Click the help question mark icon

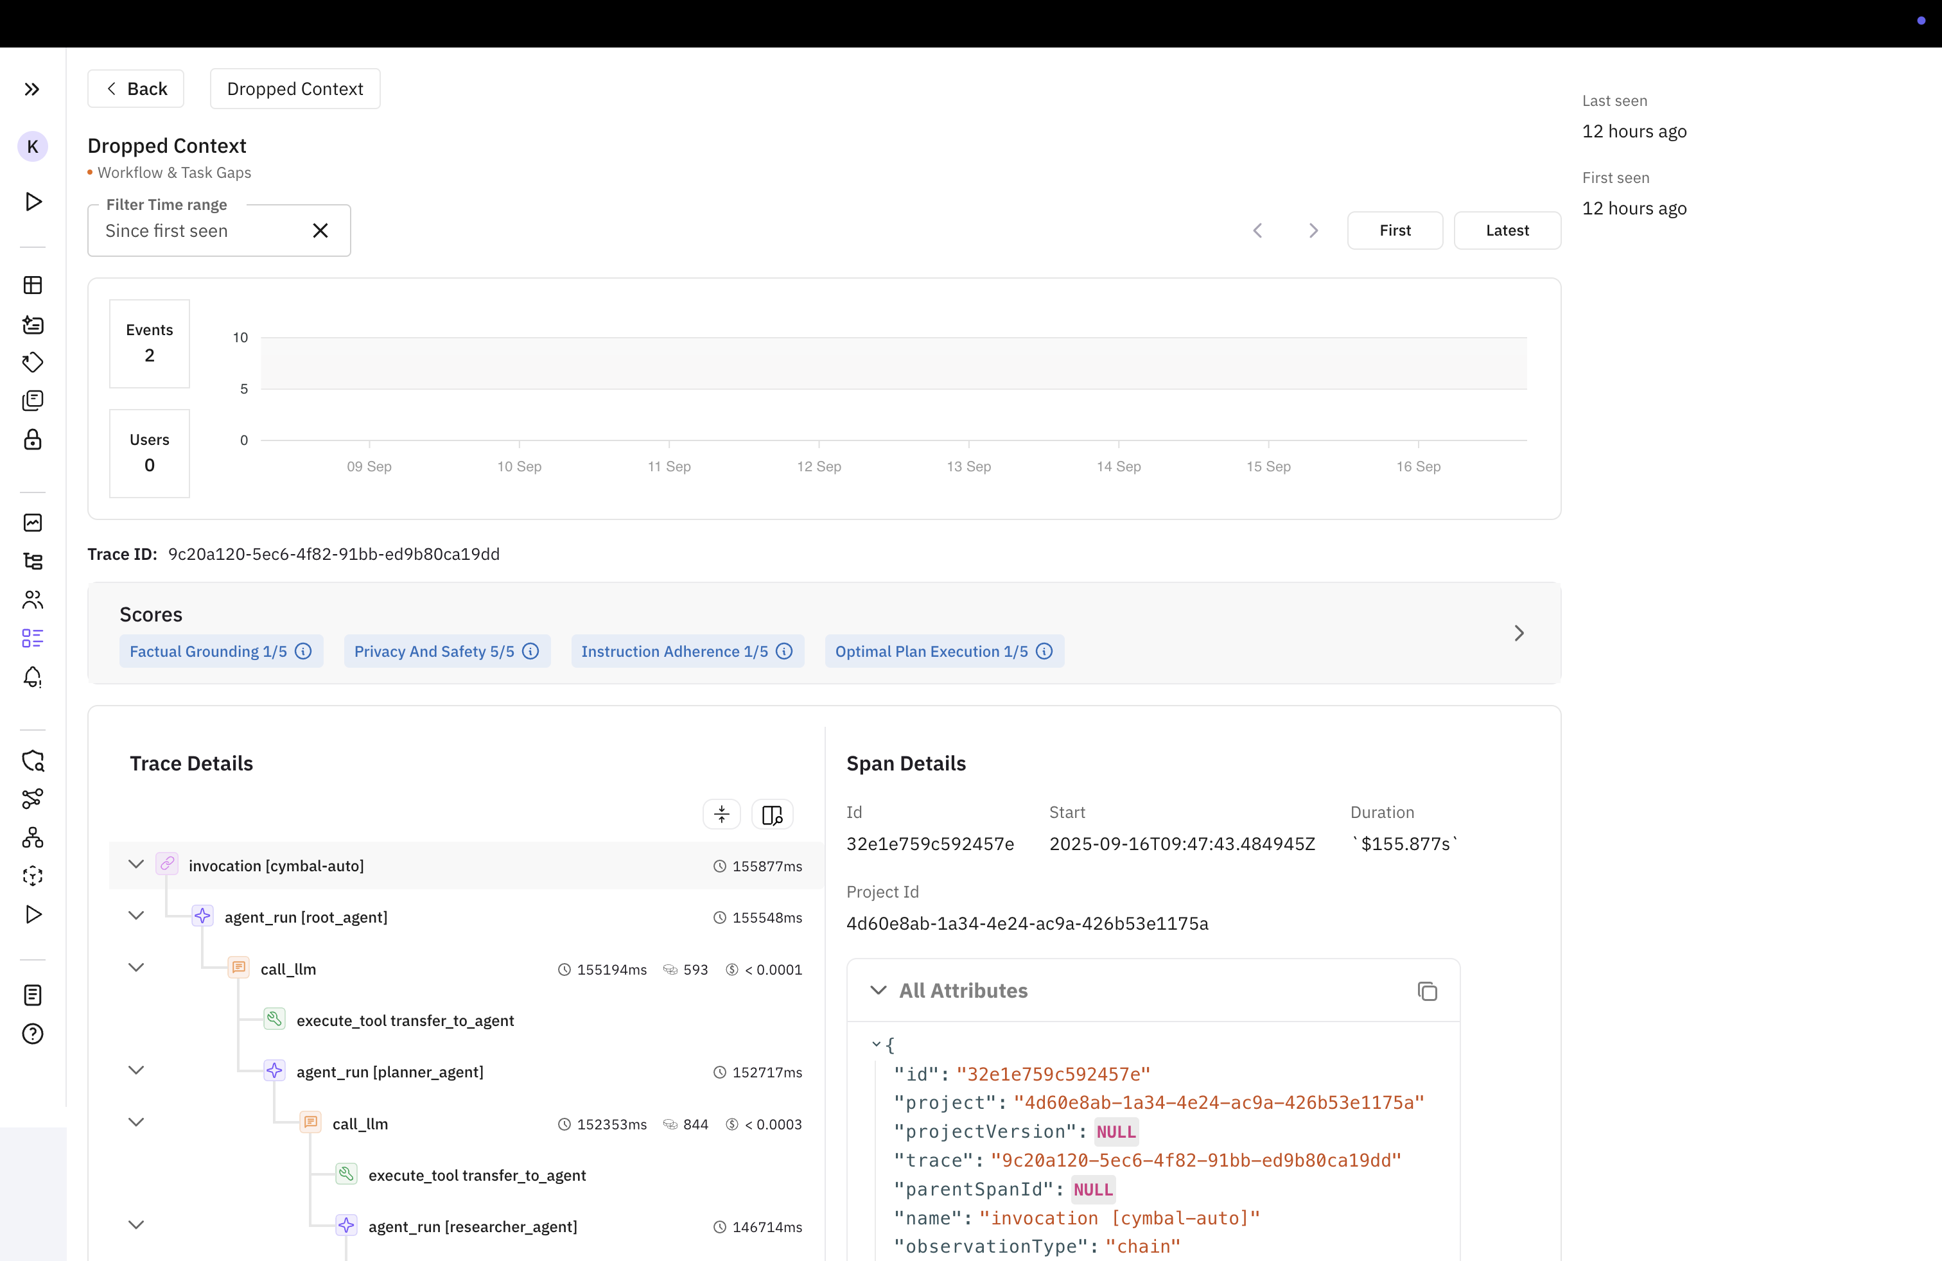click(33, 1034)
